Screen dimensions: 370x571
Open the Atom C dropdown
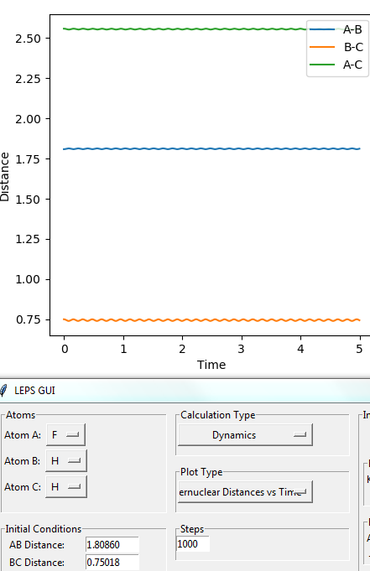[66, 487]
